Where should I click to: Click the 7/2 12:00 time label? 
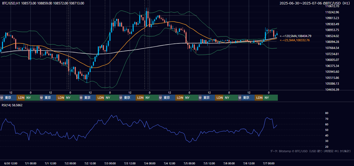click(90, 164)
